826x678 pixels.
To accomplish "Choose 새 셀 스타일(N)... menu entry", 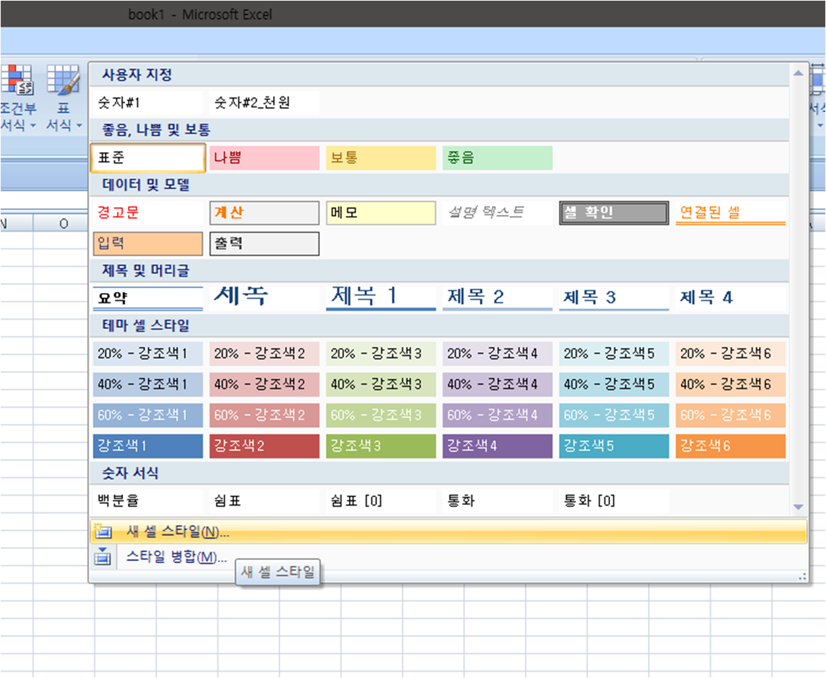I will point(449,532).
